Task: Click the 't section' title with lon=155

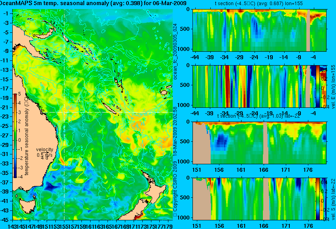Action: click(x=259, y=4)
